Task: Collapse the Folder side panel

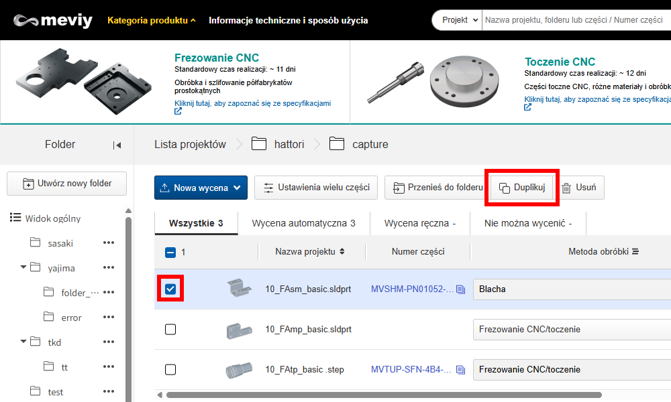Action: [117, 145]
